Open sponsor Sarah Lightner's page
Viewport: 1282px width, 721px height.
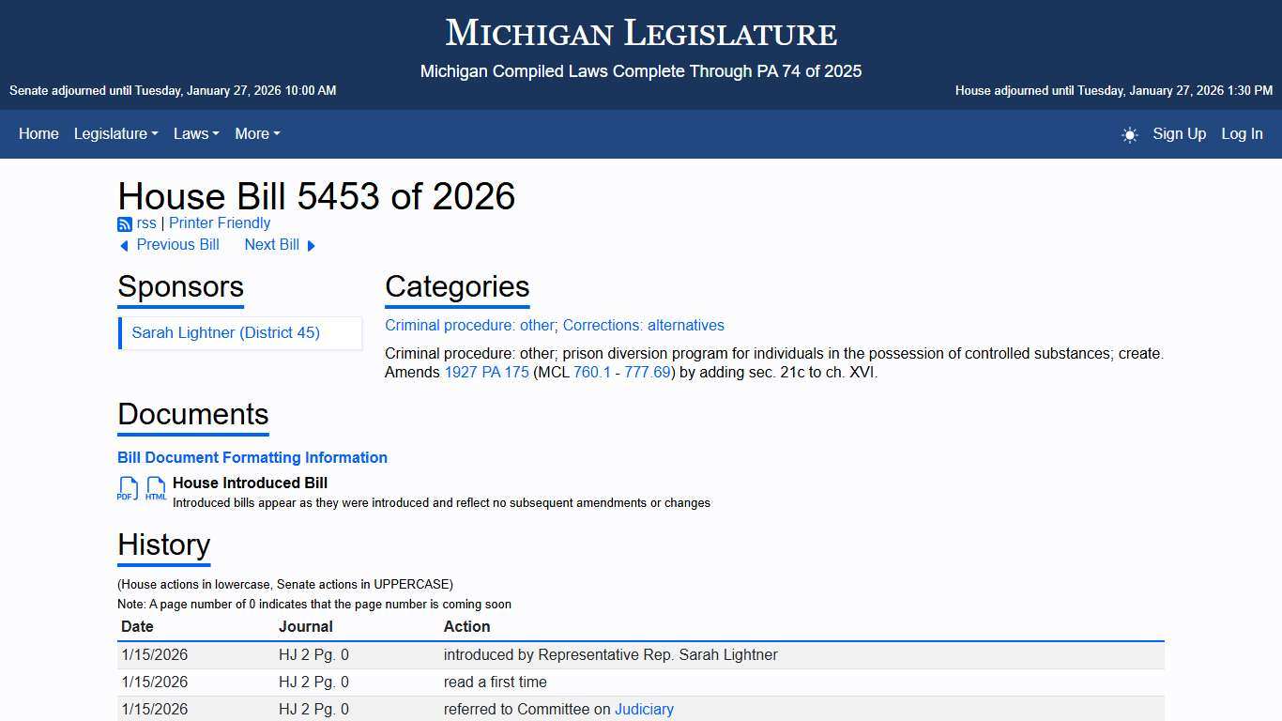227,332
